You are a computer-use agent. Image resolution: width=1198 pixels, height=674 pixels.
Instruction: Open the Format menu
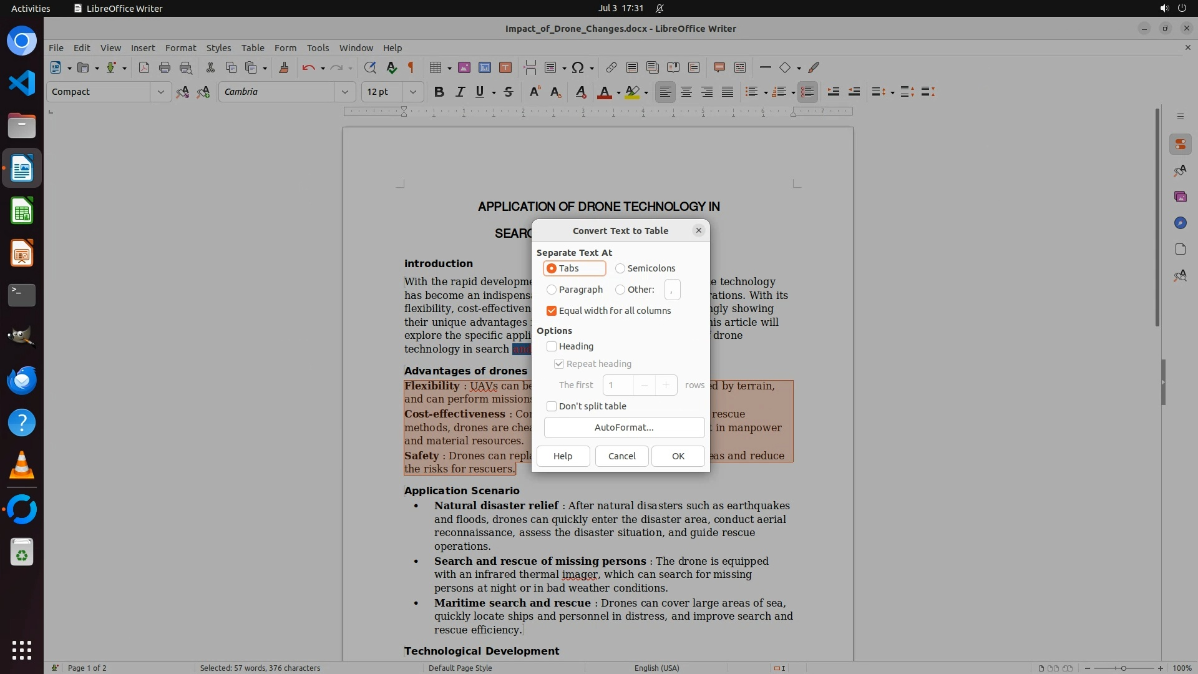(180, 47)
